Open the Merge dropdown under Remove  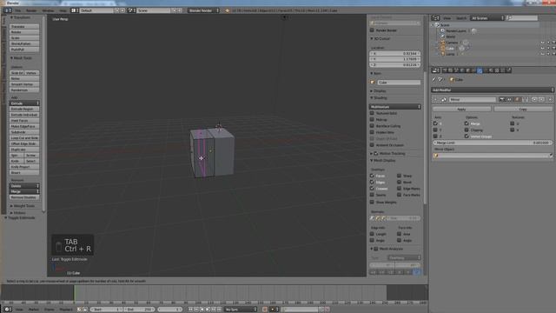[x=24, y=191]
